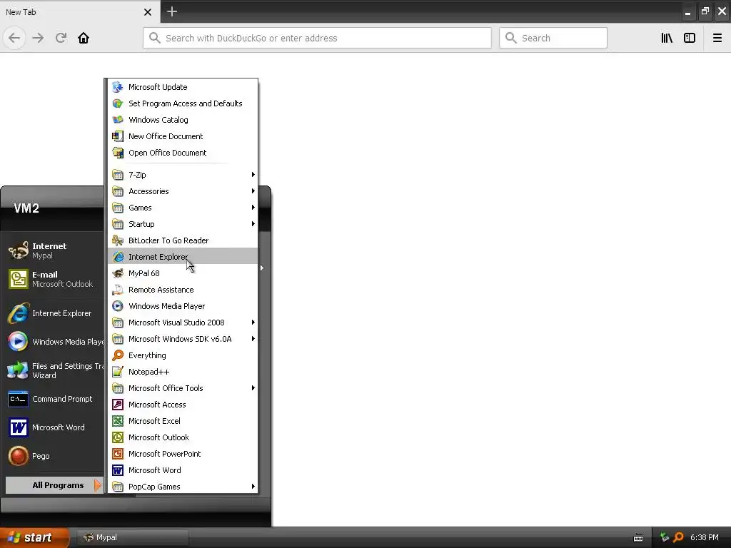The width and height of the screenshot is (731, 548).
Task: Open the hamburger menu in browser
Action: [x=717, y=38]
